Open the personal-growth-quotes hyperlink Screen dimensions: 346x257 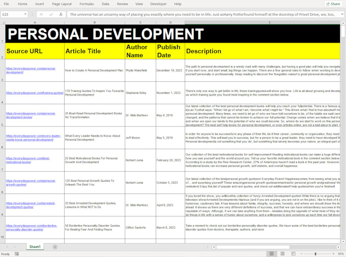click(31, 182)
